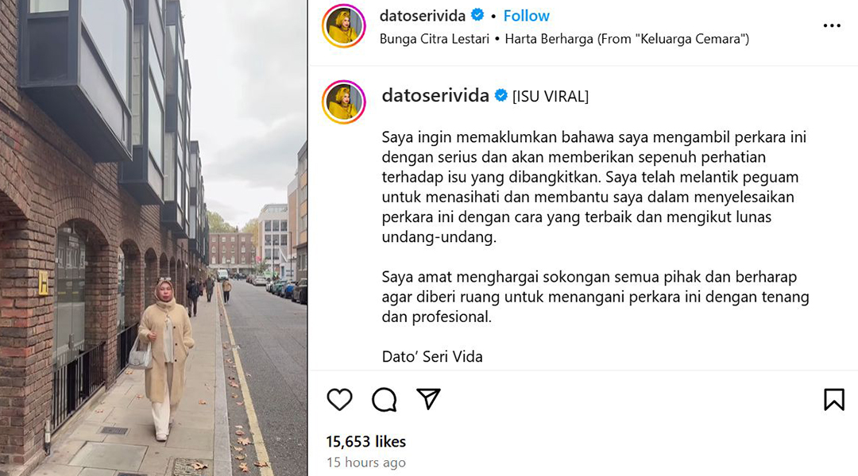Open the Harta Berharga audio track link
The width and height of the screenshot is (858, 476).
627,40
